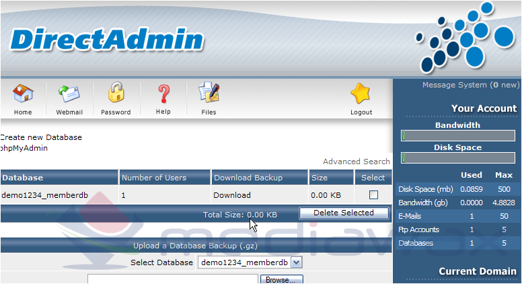Click the Current Domain heading
The image size is (522, 284).
[478, 271]
